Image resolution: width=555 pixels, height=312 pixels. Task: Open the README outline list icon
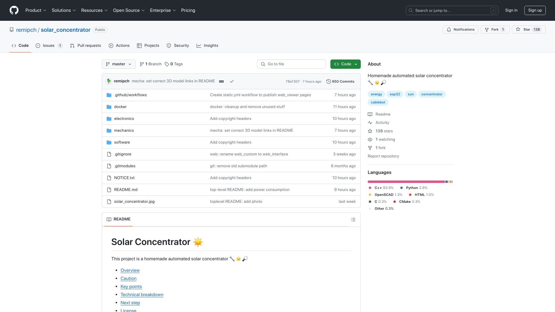pos(353,220)
